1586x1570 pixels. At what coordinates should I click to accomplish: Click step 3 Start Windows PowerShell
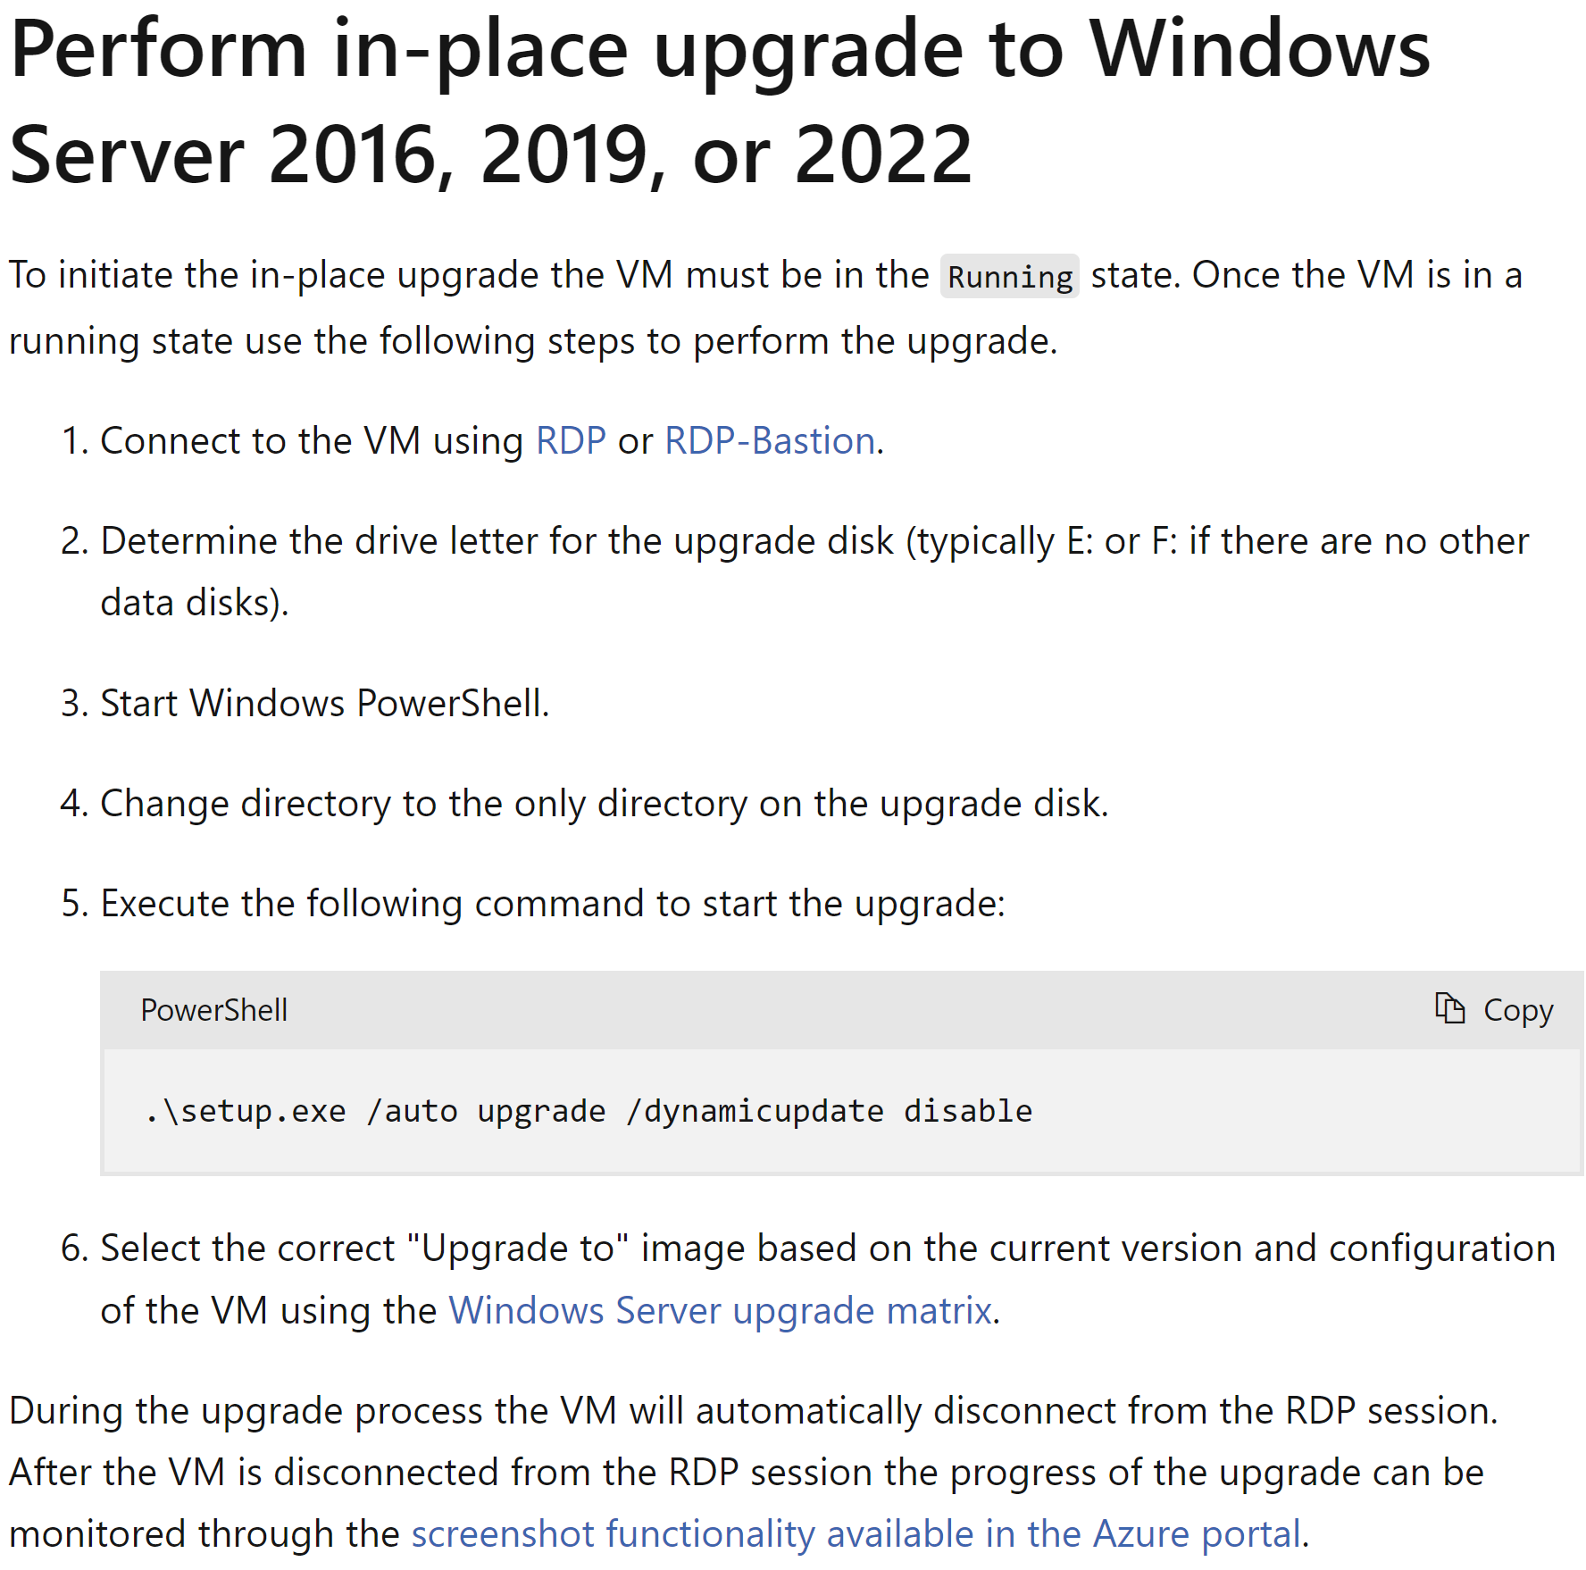click(324, 703)
